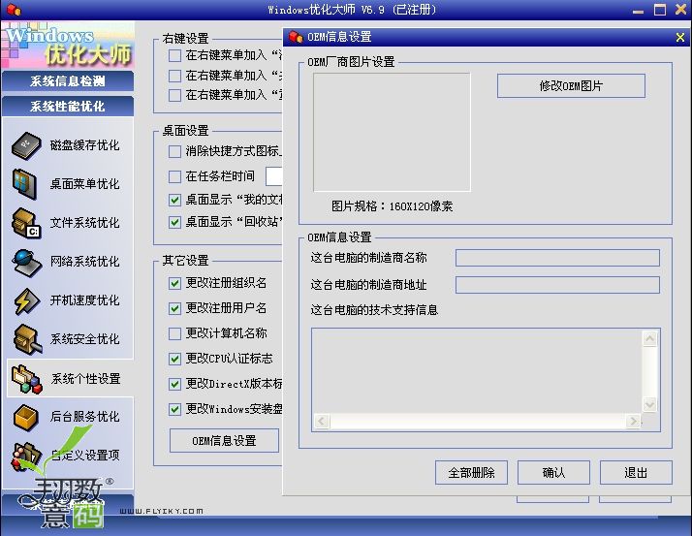Click text area scroll left arrow
Viewport: 692px width, 536px height.
click(322, 421)
